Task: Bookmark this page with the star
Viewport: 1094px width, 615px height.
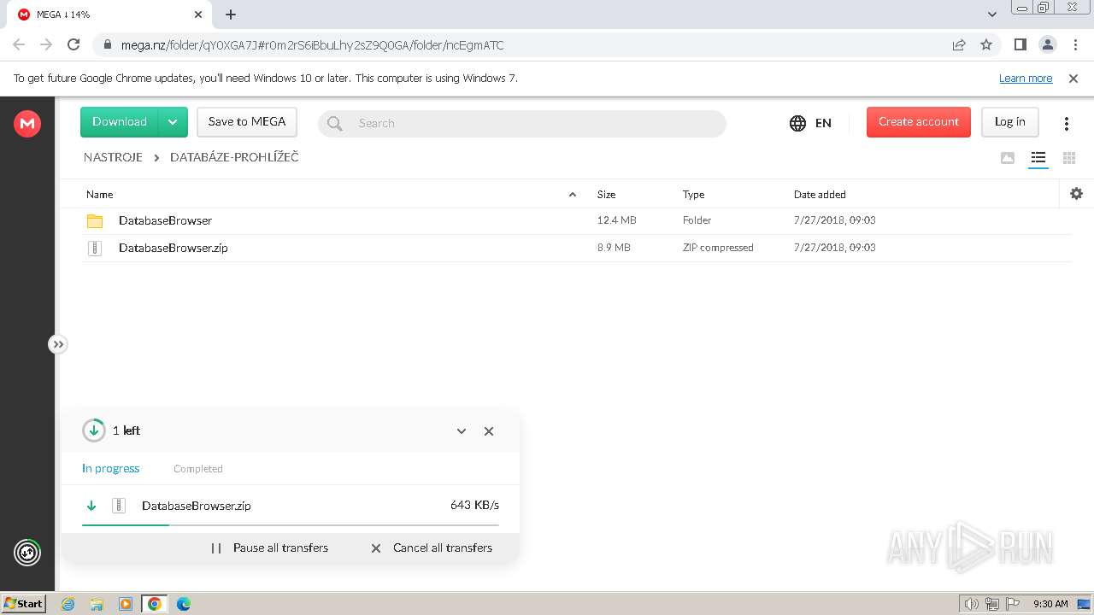Action: pos(986,44)
